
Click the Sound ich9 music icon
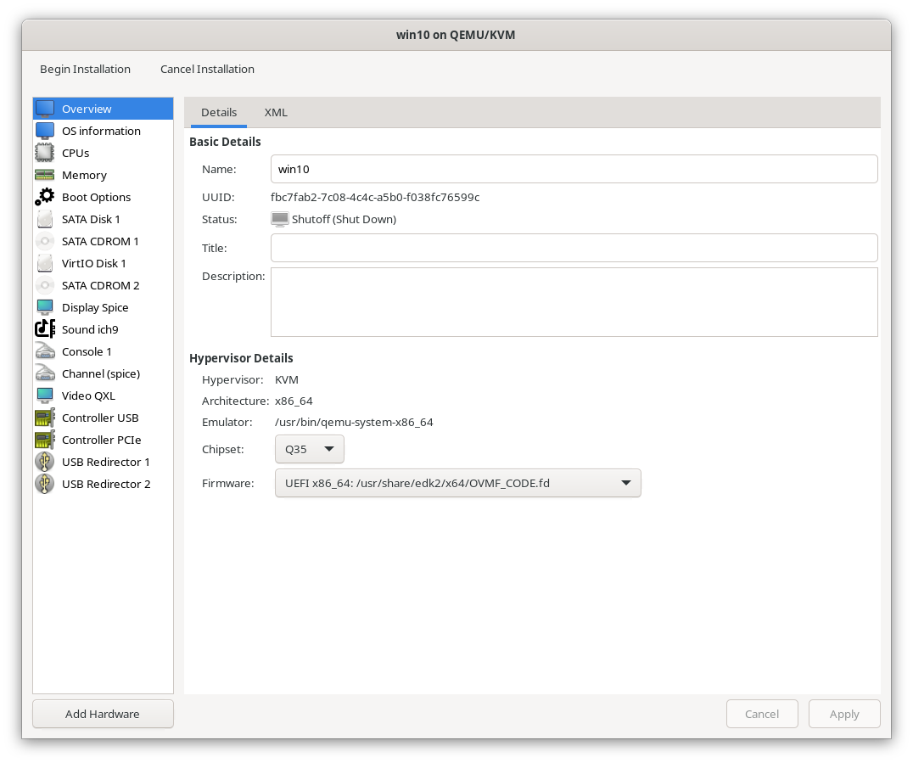45,329
